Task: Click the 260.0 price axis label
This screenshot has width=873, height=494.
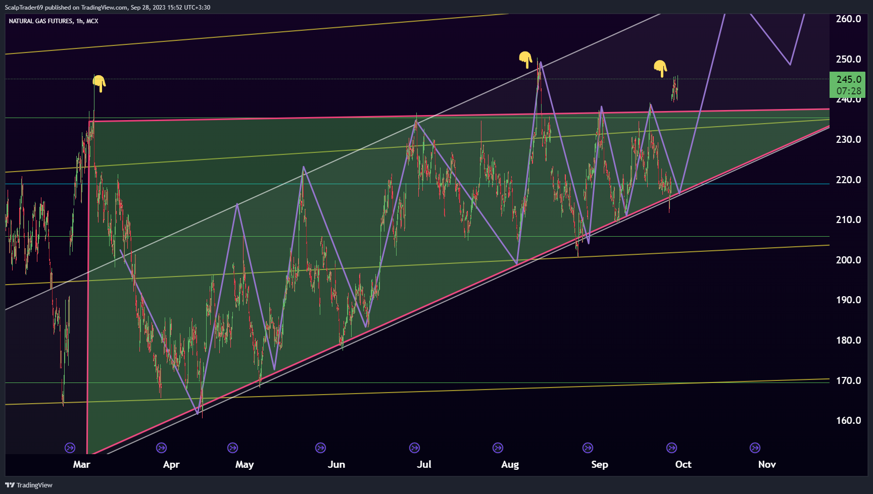Action: pos(849,19)
